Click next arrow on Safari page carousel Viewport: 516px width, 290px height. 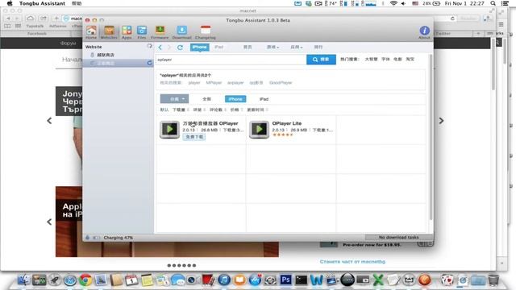point(441,121)
